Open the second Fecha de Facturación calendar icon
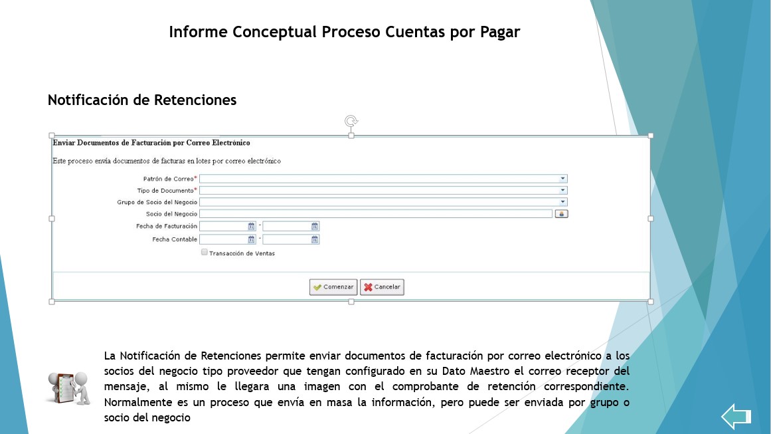 315,227
